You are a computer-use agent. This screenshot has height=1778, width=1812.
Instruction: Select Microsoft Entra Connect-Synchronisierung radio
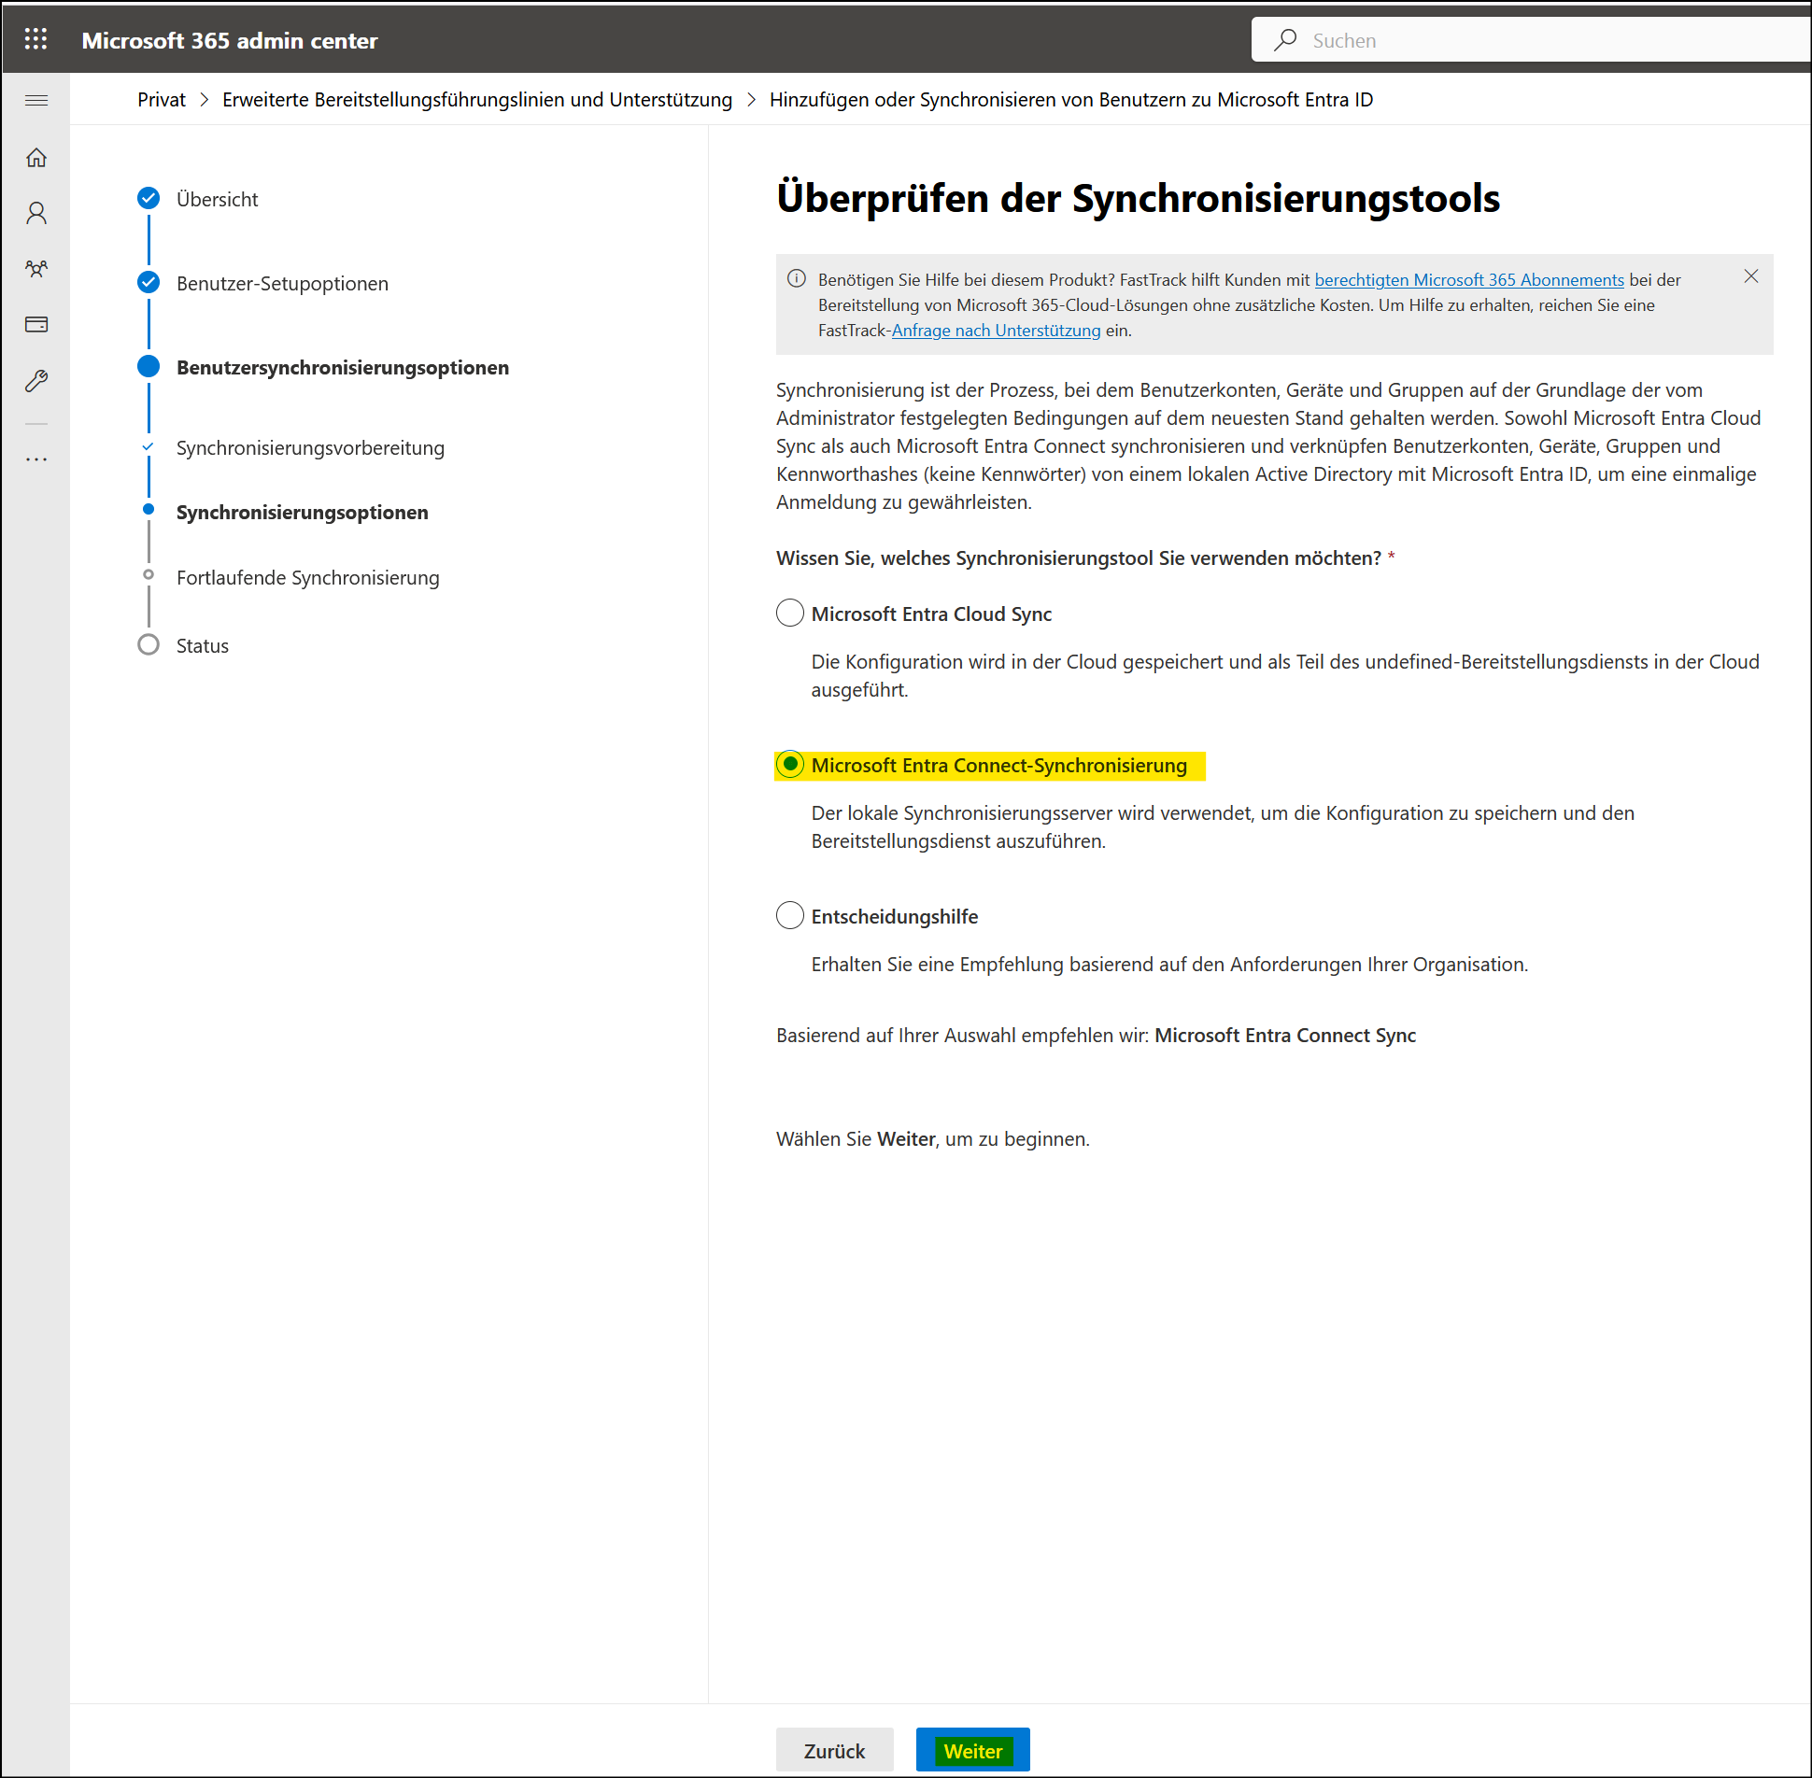tap(790, 764)
